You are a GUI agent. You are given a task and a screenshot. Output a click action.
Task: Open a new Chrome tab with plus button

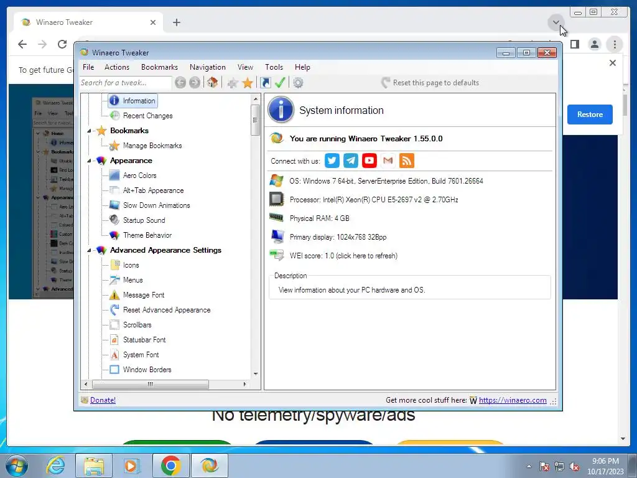pos(176,22)
